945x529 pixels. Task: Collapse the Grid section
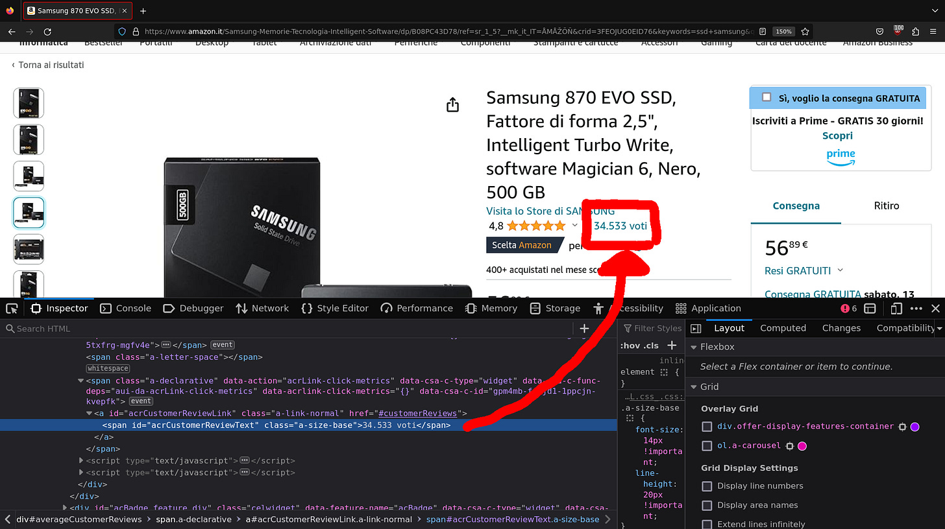coord(694,386)
